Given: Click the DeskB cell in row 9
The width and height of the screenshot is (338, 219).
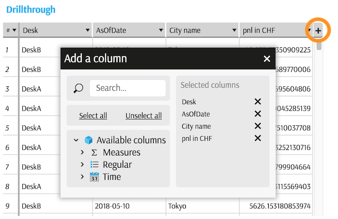Looking at the screenshot, I should tap(31, 206).
